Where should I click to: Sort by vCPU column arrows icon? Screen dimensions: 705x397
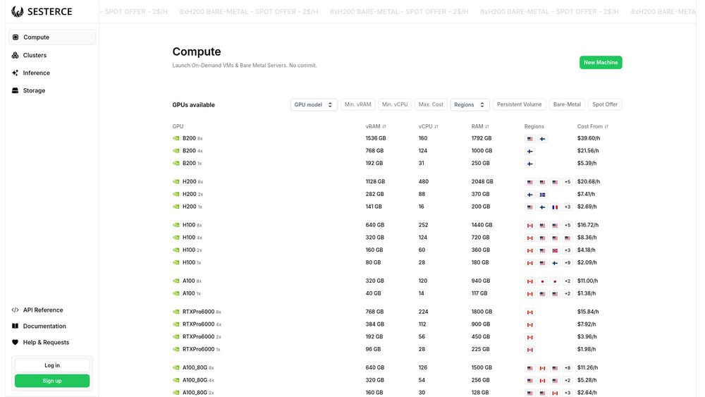[x=436, y=127]
